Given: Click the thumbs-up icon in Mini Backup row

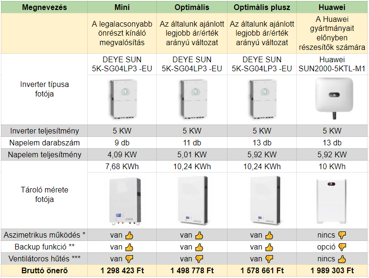Looking at the screenshot, I should click(x=129, y=247).
